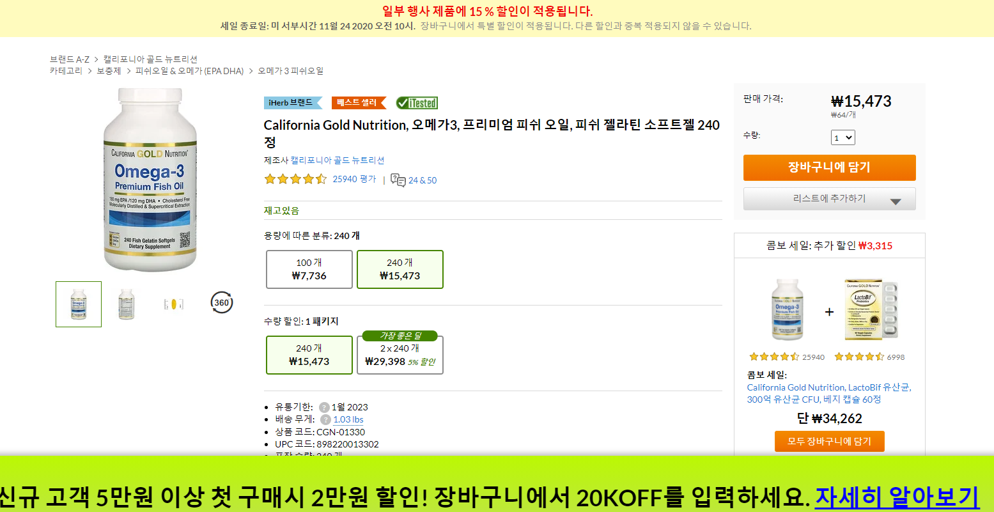Open 브랜드 A-Z breadcrumb link
The width and height of the screenshot is (994, 512).
[x=70, y=59]
